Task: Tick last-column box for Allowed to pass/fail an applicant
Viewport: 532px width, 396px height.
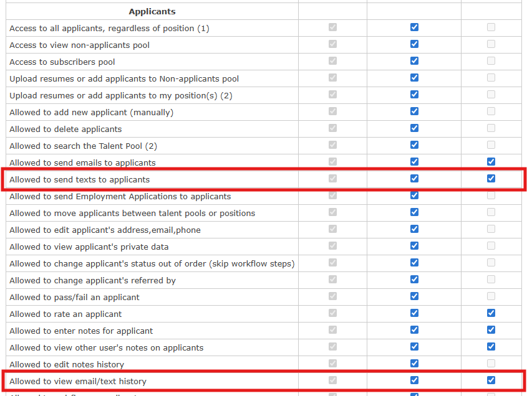Action: [x=491, y=296]
